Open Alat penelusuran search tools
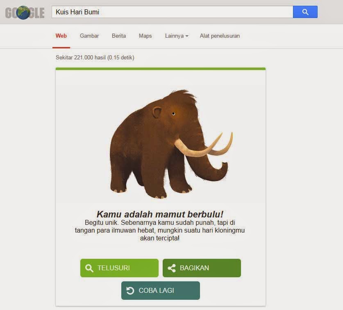Viewport: 343px width, 310px height. point(220,36)
